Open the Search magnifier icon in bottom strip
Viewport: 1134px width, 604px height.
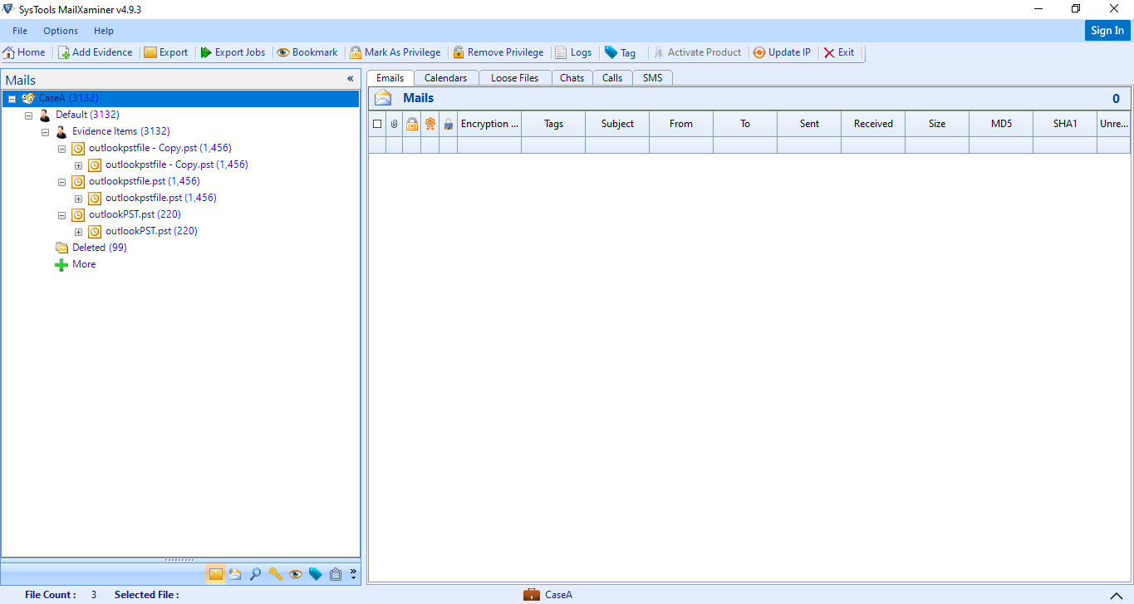[x=255, y=574]
